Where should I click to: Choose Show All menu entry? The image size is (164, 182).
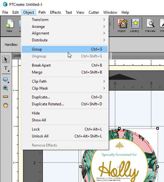[65, 120]
